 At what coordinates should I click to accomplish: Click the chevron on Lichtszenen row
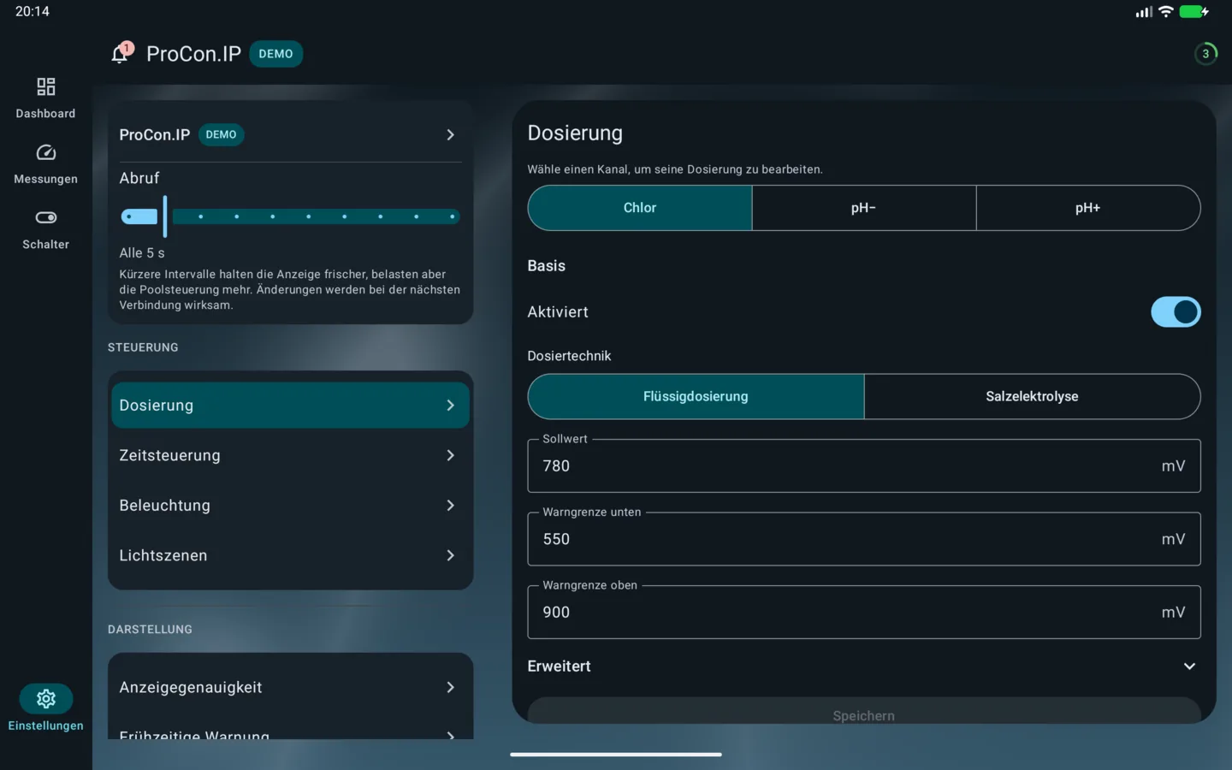click(451, 555)
